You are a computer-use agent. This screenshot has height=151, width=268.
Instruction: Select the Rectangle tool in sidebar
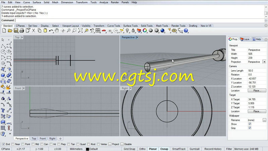coord(9,57)
